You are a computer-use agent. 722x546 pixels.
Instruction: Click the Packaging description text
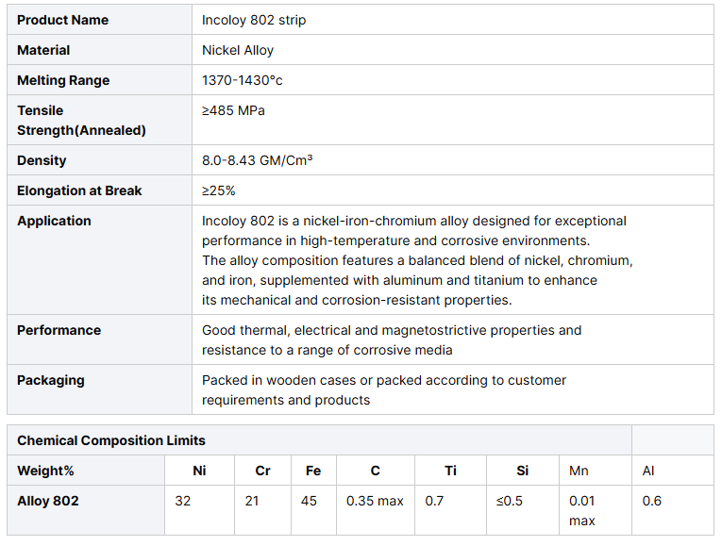click(x=383, y=389)
